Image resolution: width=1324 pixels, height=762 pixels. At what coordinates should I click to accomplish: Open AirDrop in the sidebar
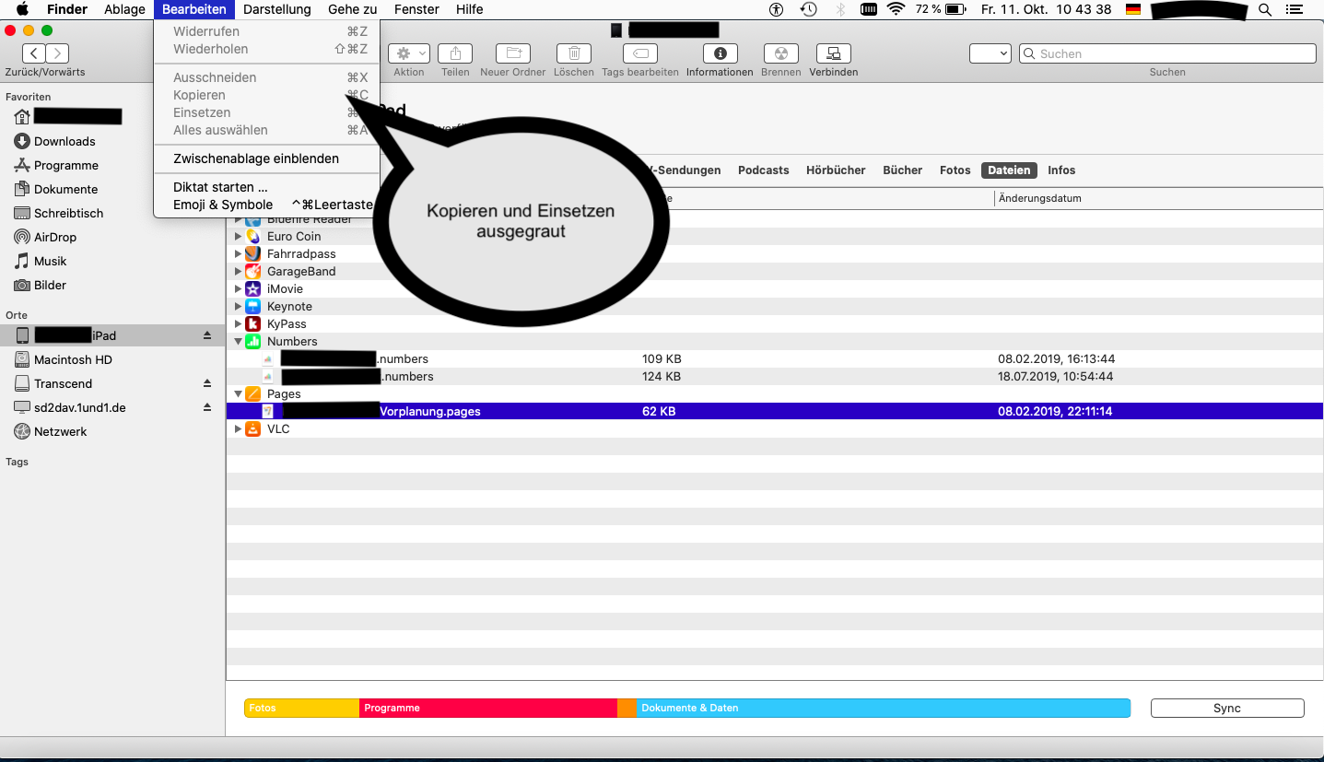55,237
